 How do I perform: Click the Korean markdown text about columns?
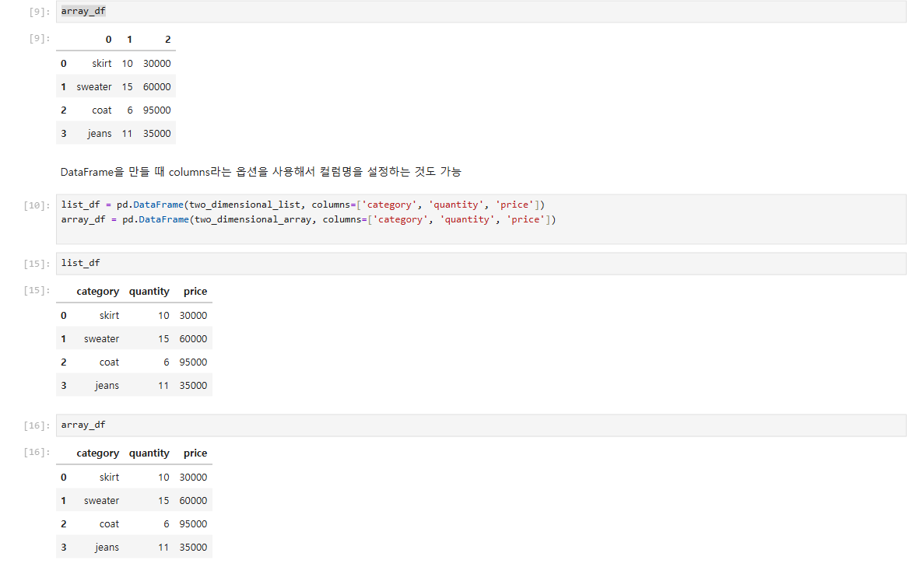pos(261,171)
